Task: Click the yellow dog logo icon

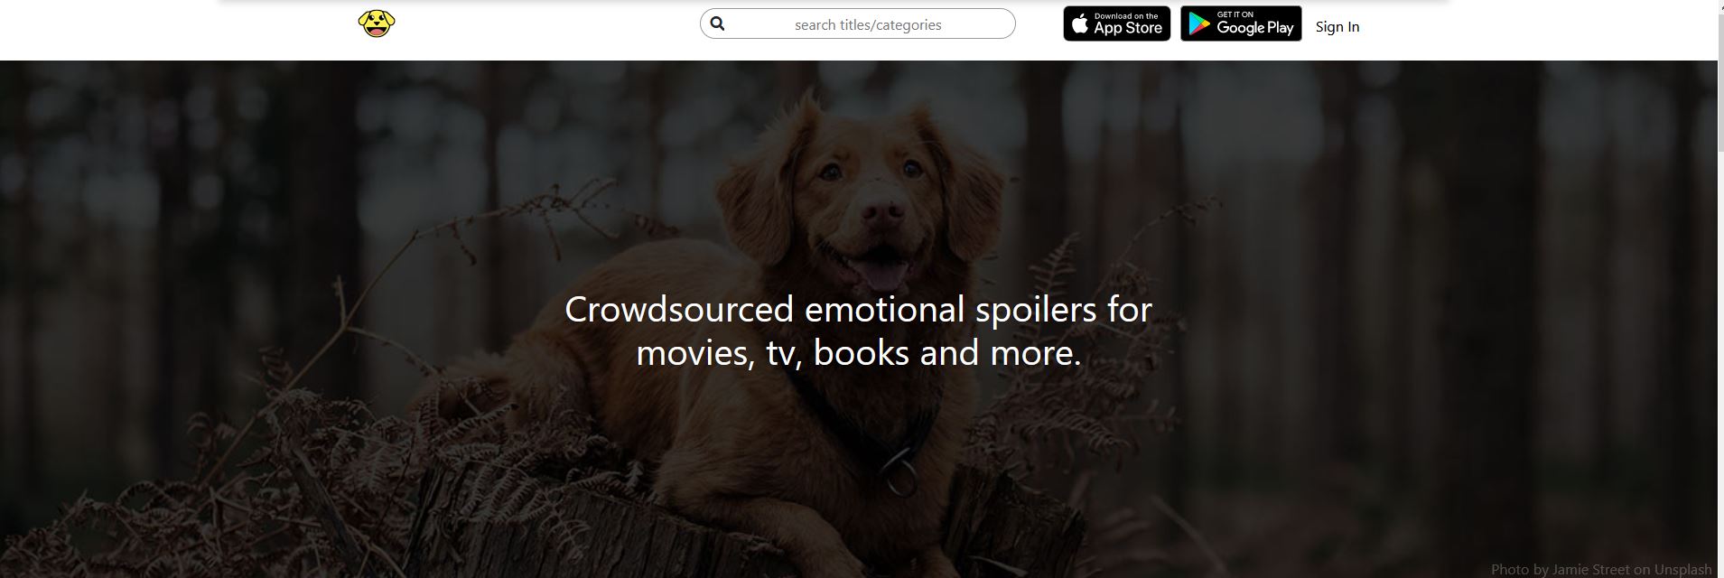Action: [377, 23]
